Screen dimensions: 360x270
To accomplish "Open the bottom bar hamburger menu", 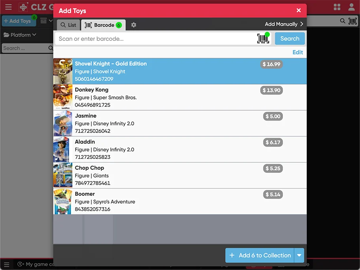I will [7, 264].
